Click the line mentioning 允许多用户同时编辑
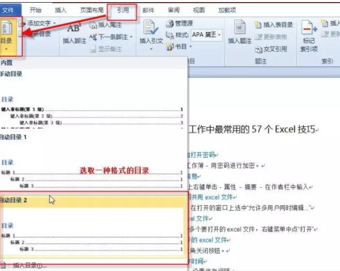 [251, 208]
